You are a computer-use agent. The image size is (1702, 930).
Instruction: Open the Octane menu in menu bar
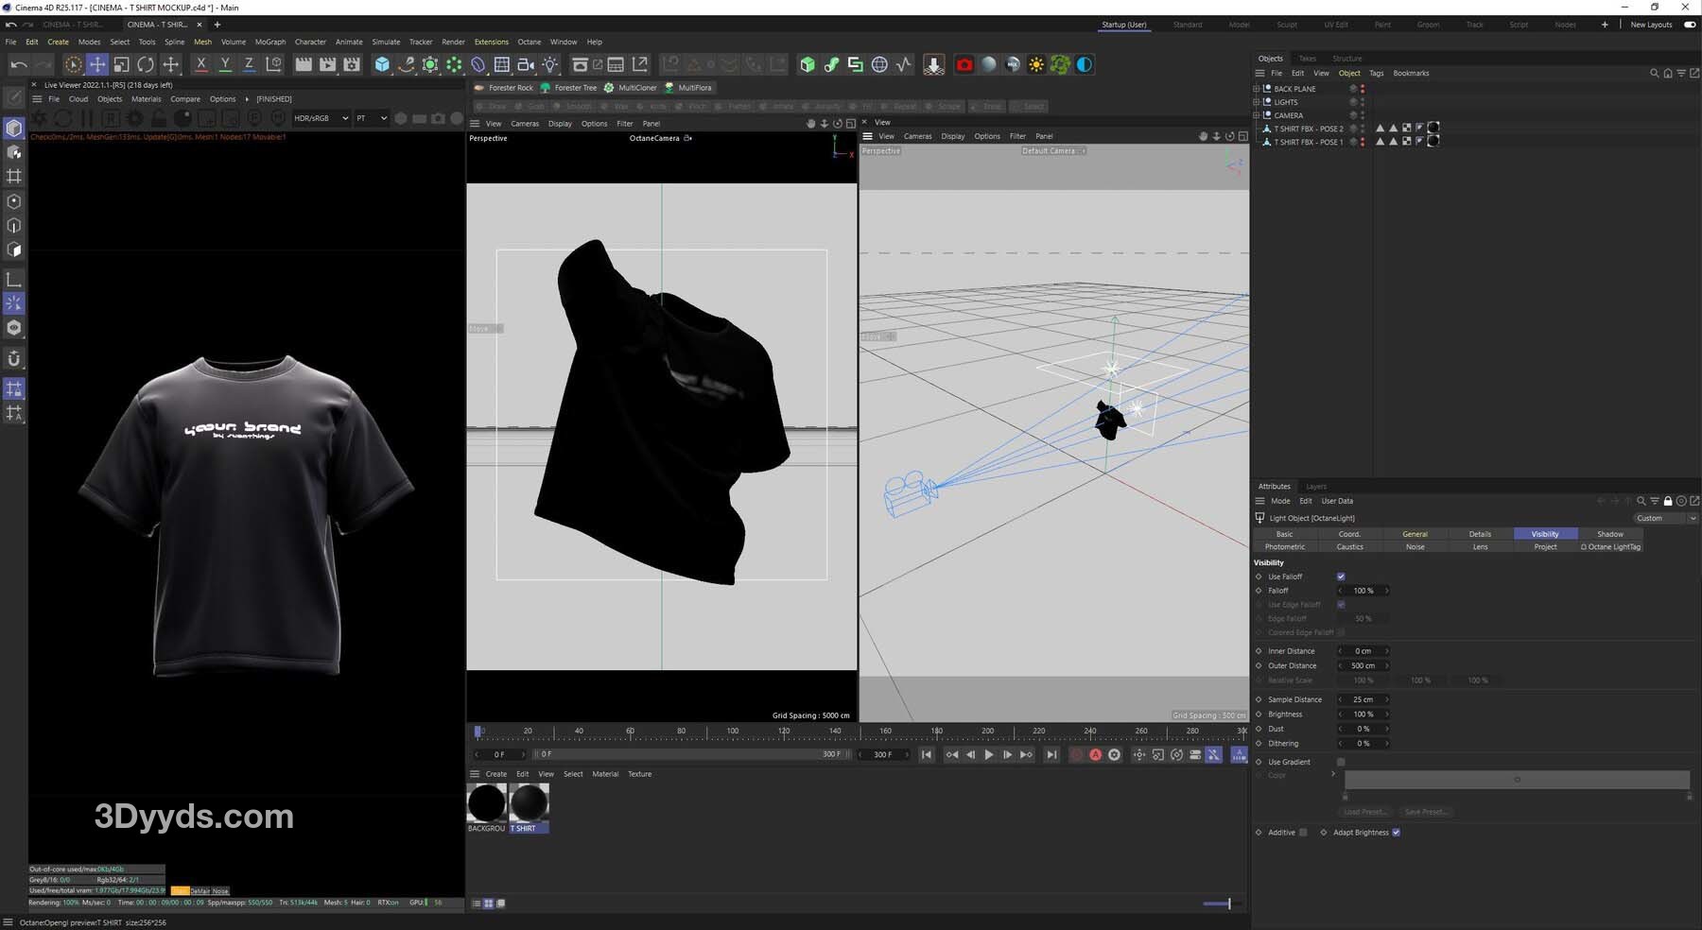529,42
